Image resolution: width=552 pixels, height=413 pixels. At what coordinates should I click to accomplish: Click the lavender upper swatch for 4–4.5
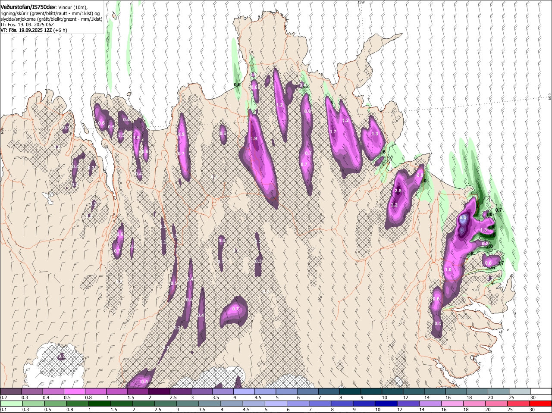coord(245,391)
